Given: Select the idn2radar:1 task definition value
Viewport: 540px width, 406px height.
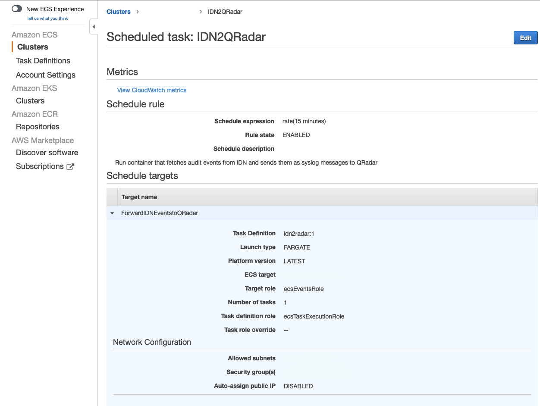Looking at the screenshot, I should click(x=299, y=234).
